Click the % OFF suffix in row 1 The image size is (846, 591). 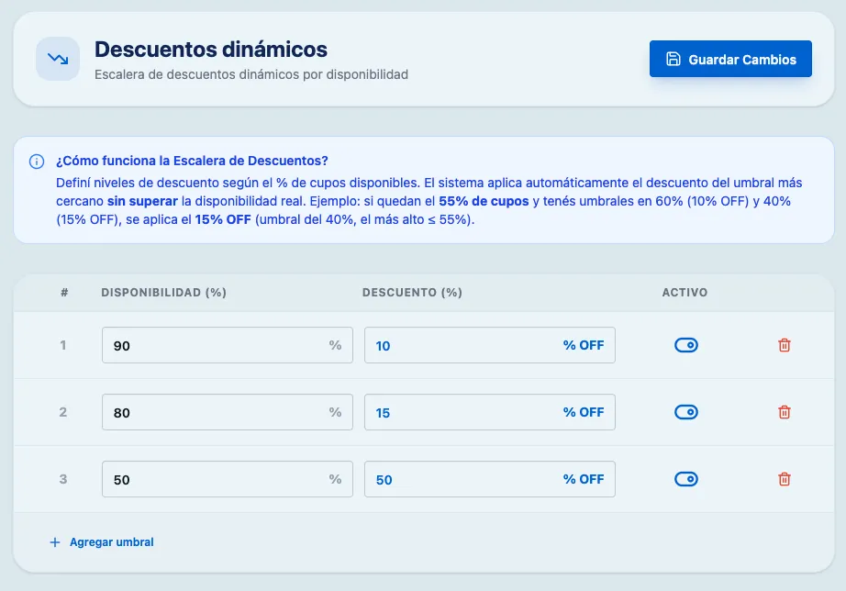[x=584, y=345]
